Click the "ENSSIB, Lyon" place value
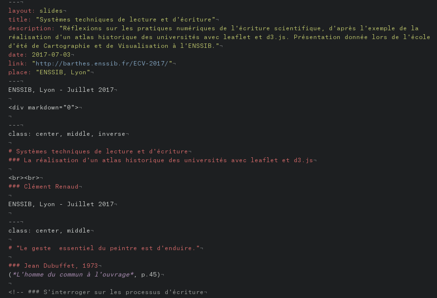The image size is (437, 298). point(63,72)
